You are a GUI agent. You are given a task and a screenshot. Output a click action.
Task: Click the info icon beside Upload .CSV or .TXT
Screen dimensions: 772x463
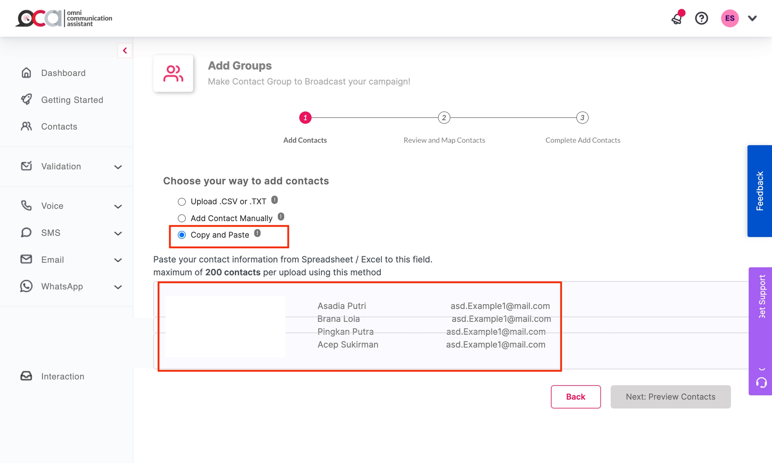(274, 200)
